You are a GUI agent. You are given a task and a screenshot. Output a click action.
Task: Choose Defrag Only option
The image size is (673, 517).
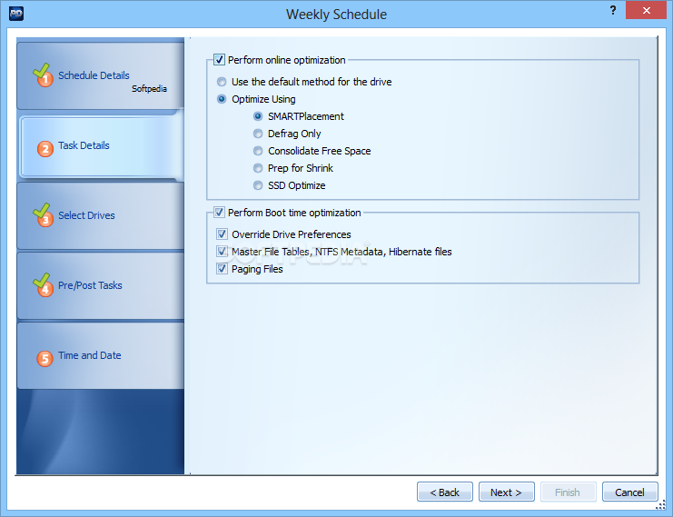(258, 134)
